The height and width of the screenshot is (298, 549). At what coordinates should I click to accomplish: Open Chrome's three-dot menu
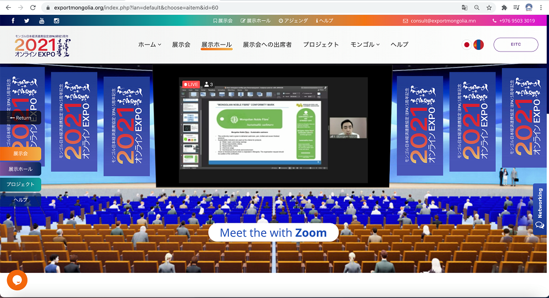pyautogui.click(x=541, y=8)
